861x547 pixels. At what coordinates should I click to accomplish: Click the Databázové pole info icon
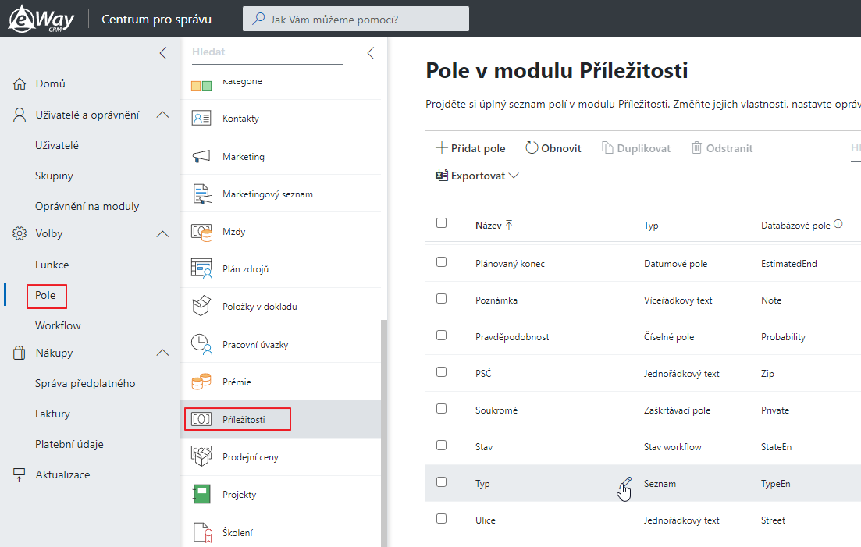[x=838, y=224]
